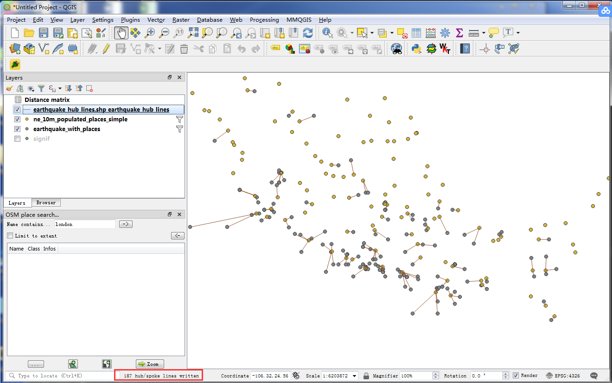Show the signif layer
This screenshot has width=612, height=383.
coord(18,138)
